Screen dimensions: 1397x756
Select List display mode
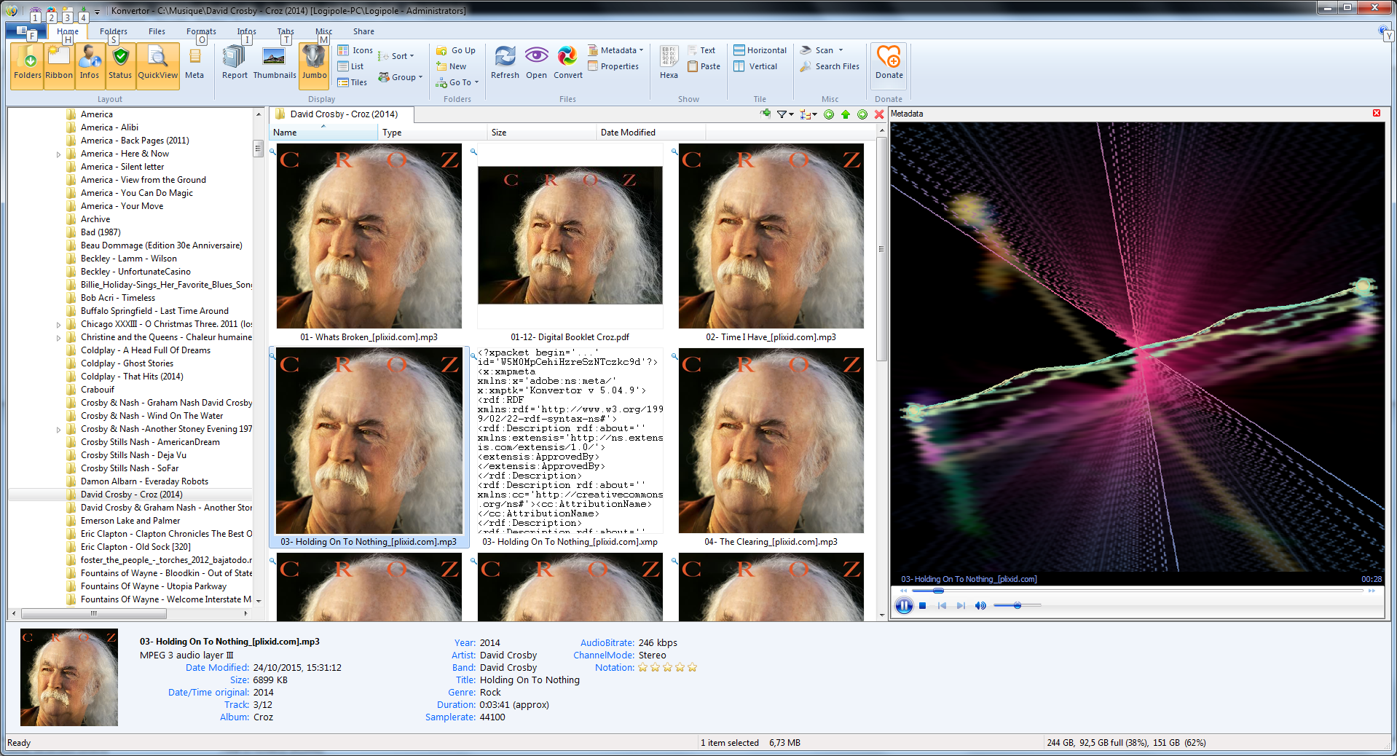(351, 66)
